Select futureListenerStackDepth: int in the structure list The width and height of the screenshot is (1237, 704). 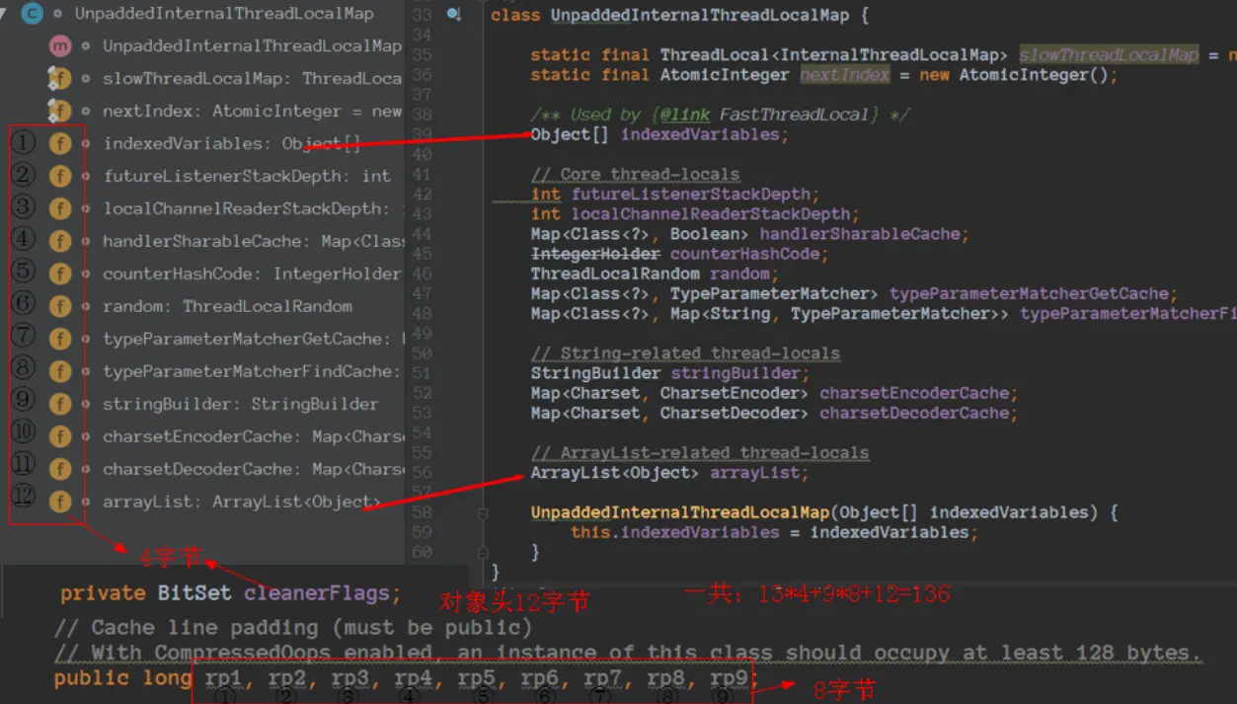pyautogui.click(x=247, y=176)
